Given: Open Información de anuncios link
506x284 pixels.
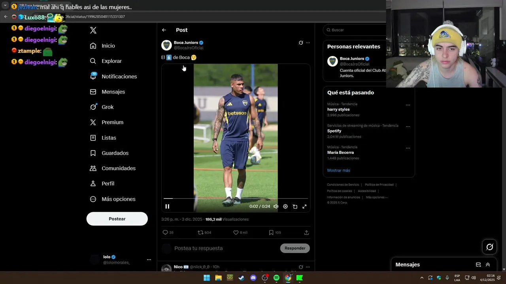Looking at the screenshot, I should coord(343,197).
